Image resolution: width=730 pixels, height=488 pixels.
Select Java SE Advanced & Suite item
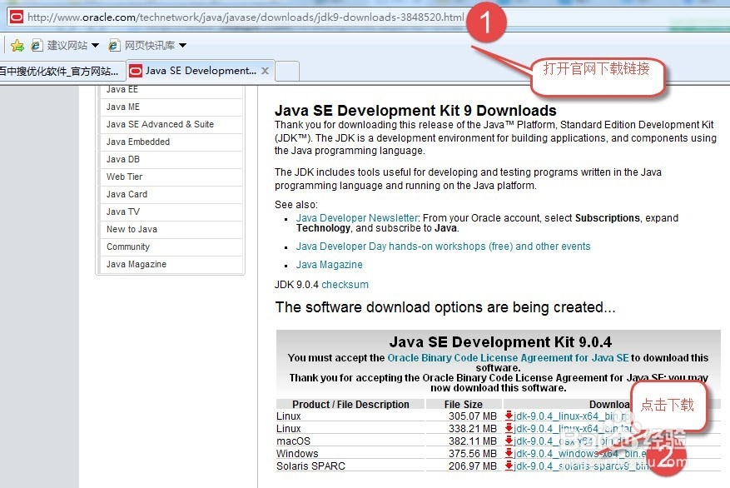click(x=160, y=124)
